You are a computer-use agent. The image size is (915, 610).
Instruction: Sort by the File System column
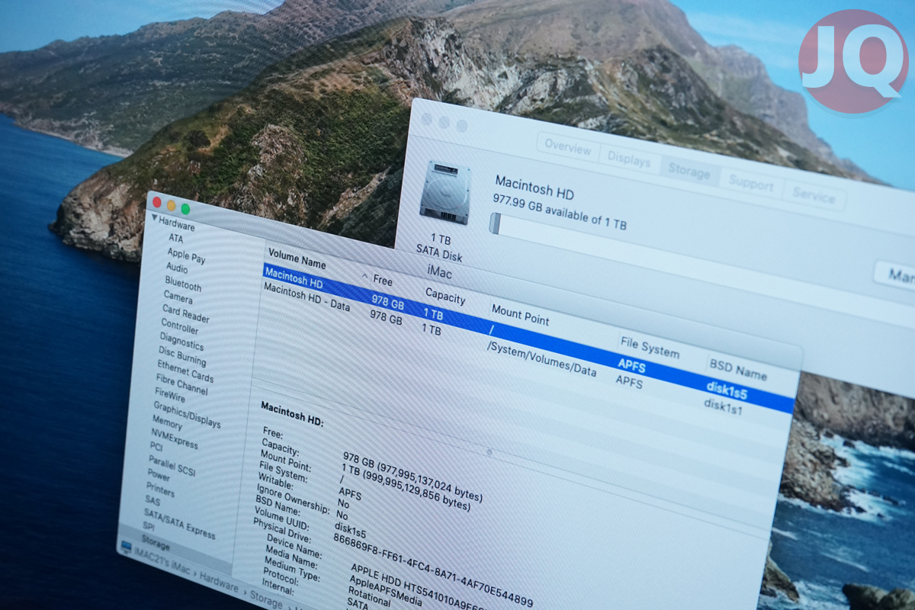(650, 348)
